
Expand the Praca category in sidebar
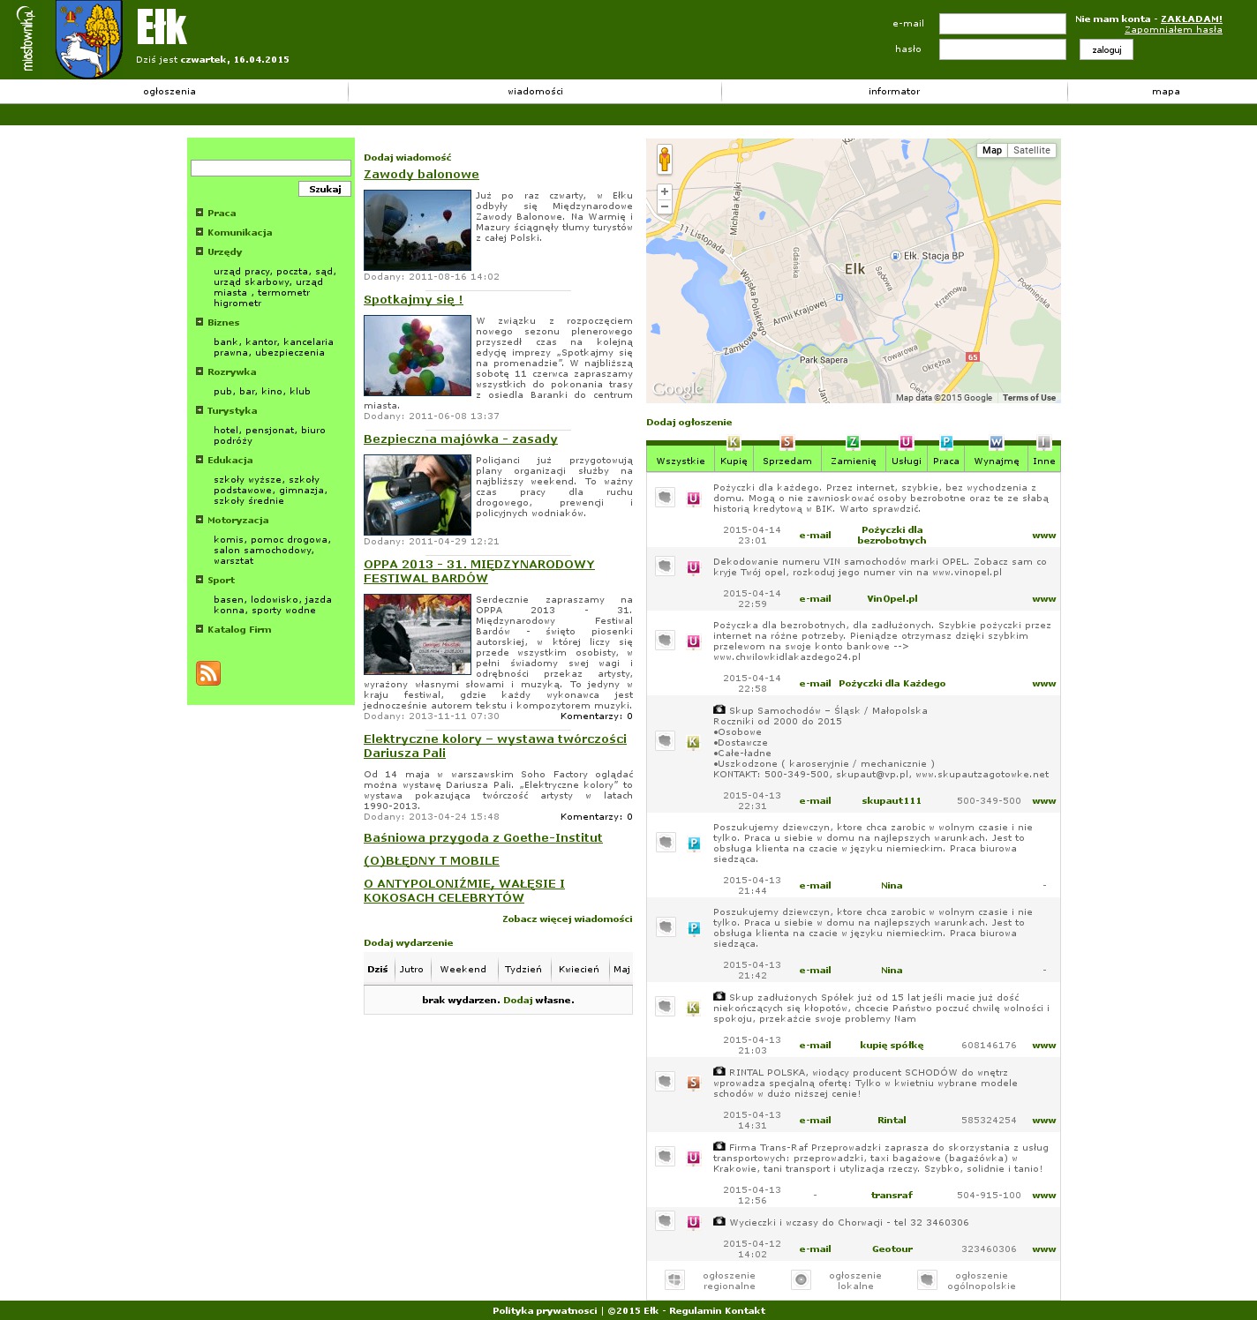tap(199, 213)
